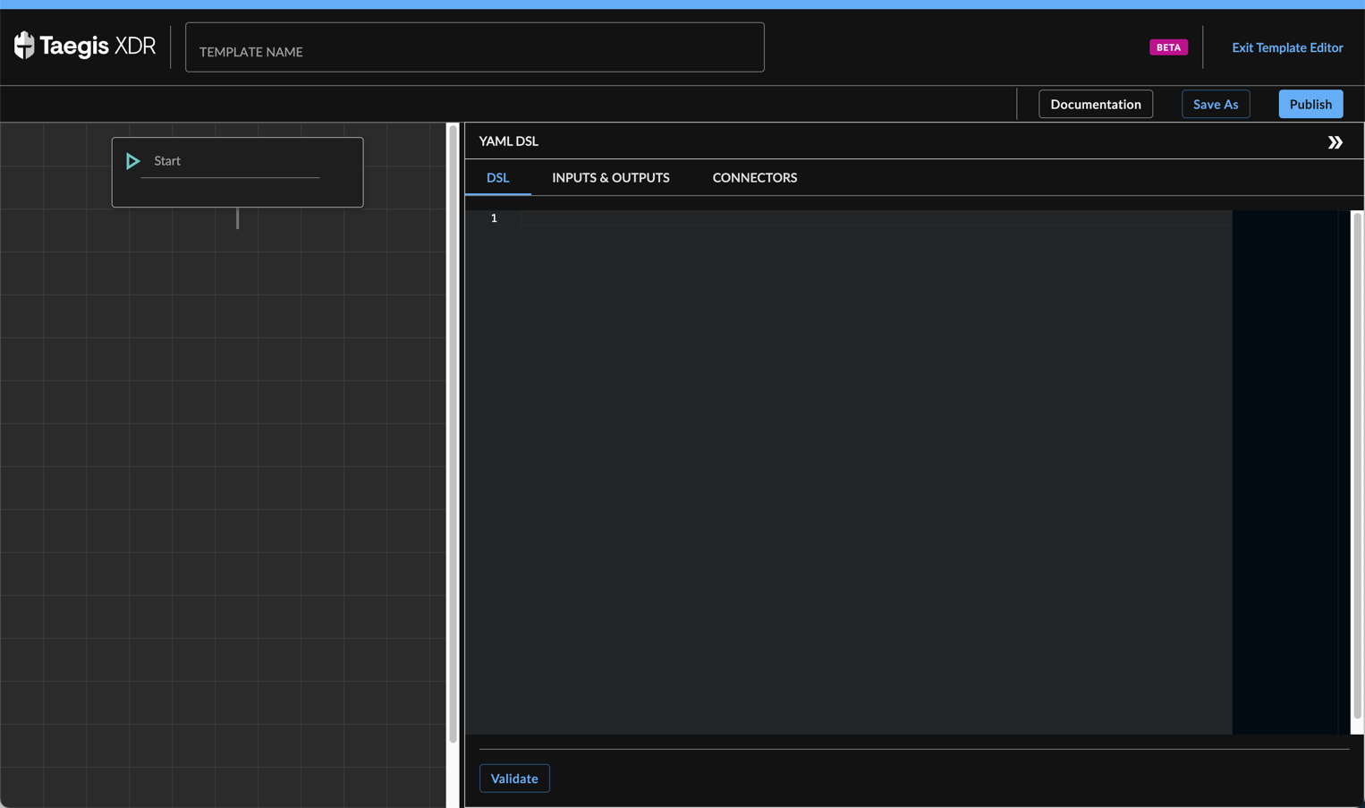Screen dimensions: 1365x808
Task: Click the BETA badge
Action: pyautogui.click(x=1168, y=47)
